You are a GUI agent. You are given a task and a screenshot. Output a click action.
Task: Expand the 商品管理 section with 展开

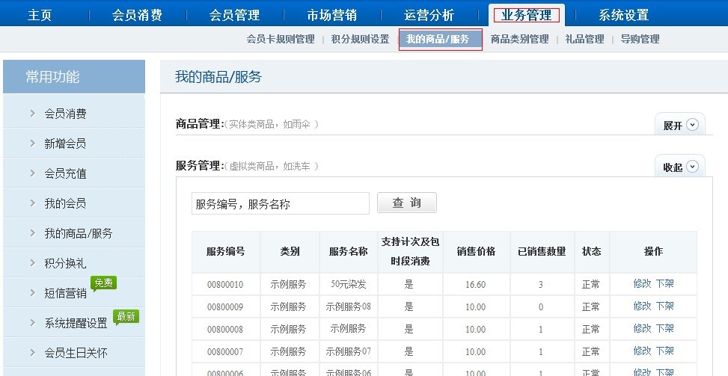pos(680,126)
